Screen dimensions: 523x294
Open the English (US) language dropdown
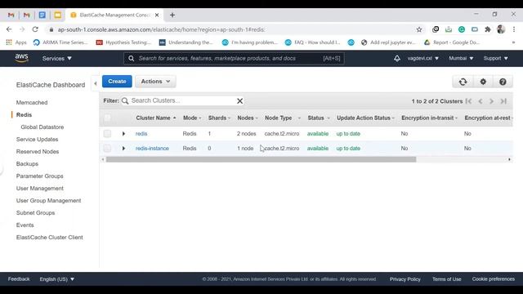point(57,279)
